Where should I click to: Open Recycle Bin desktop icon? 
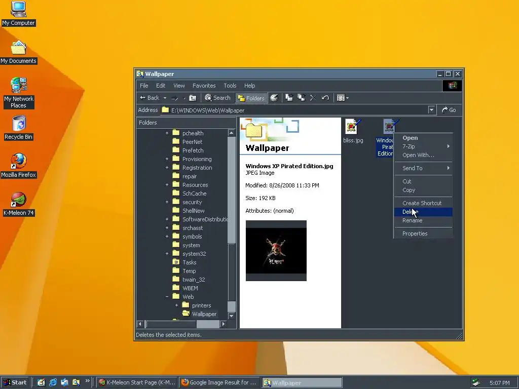point(18,128)
